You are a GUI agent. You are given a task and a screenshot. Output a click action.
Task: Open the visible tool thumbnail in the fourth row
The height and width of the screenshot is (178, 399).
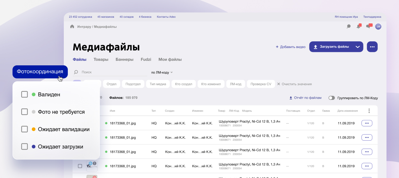pos(92,166)
